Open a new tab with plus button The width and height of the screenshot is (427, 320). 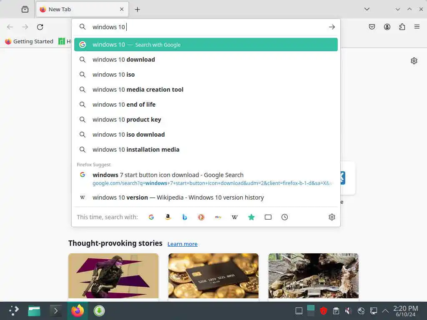pyautogui.click(x=137, y=10)
